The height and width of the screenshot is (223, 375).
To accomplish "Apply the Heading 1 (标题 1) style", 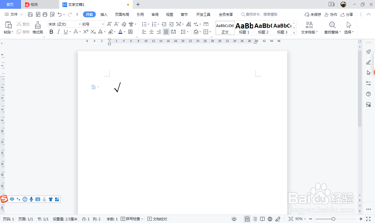I will 244,28.
